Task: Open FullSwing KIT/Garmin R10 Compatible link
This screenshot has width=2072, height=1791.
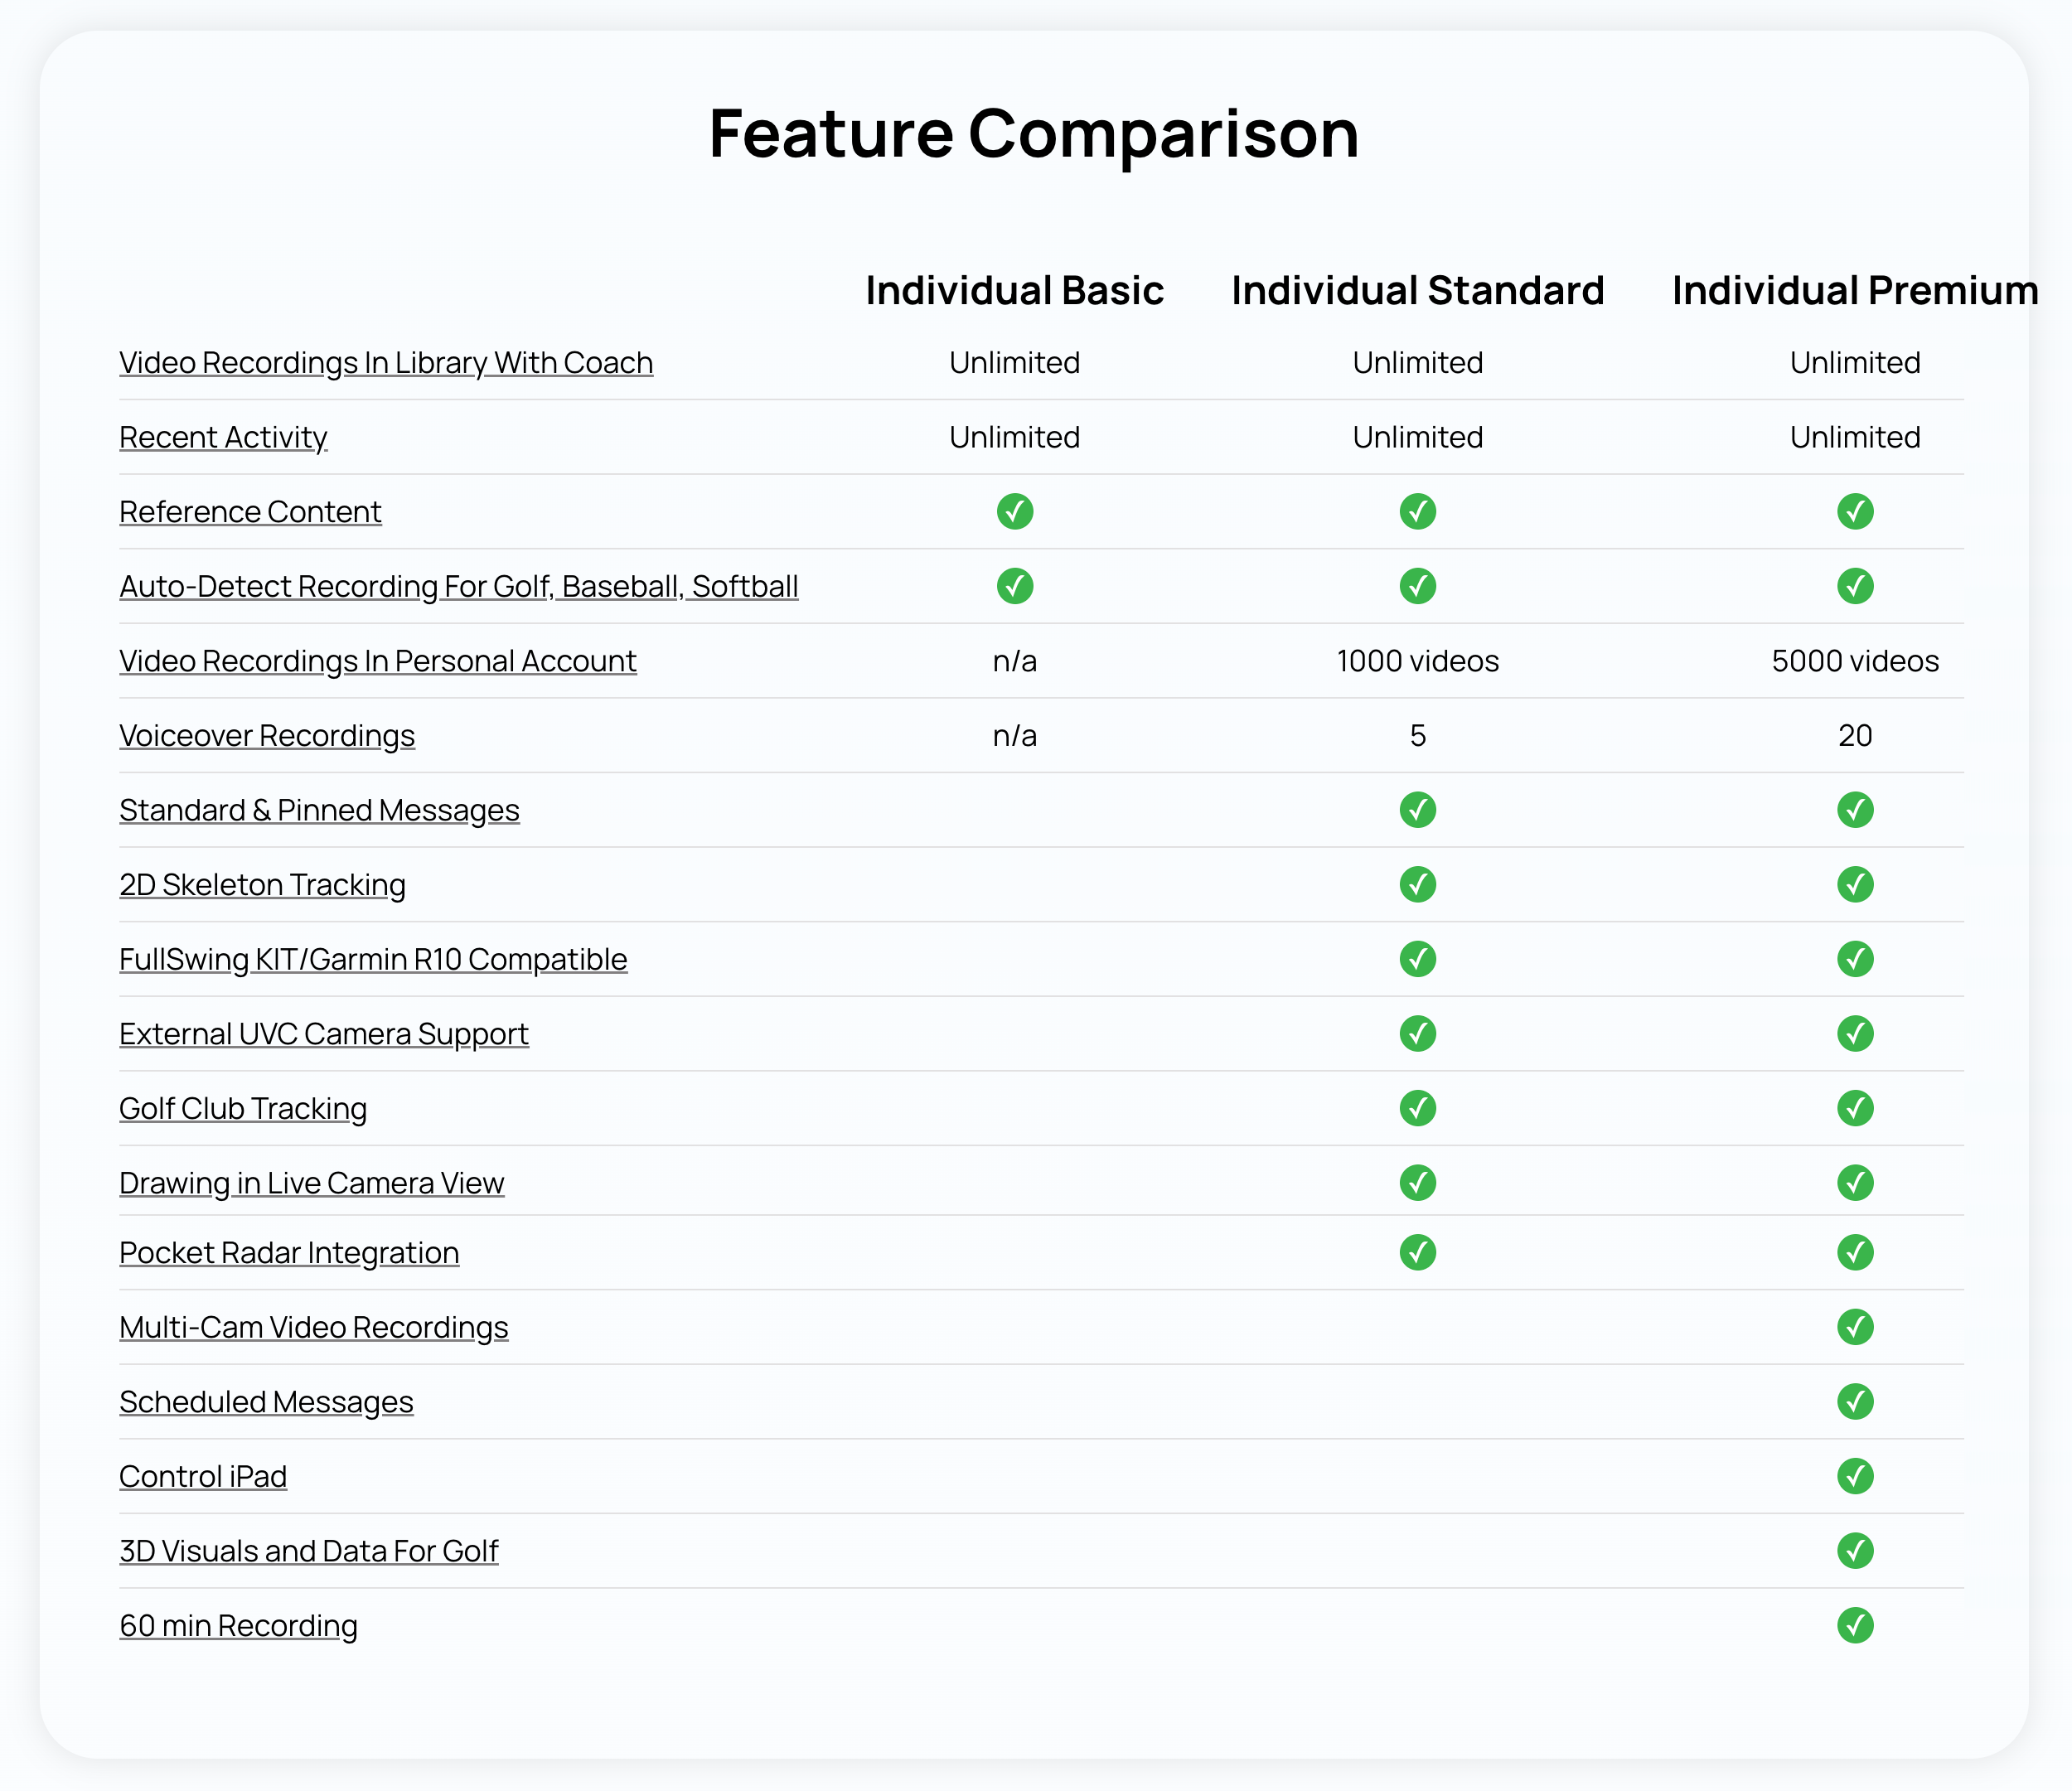Action: pos(373,959)
